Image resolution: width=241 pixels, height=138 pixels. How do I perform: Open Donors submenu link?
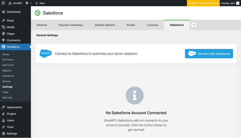[7, 81]
